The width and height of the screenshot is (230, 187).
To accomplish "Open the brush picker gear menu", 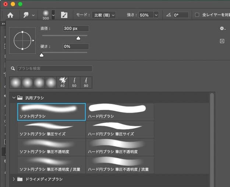I will click(x=222, y=28).
